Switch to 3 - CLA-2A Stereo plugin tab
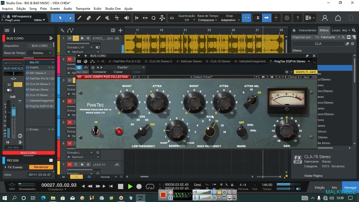Screen dimensions: 359x202 pos(158,61)
